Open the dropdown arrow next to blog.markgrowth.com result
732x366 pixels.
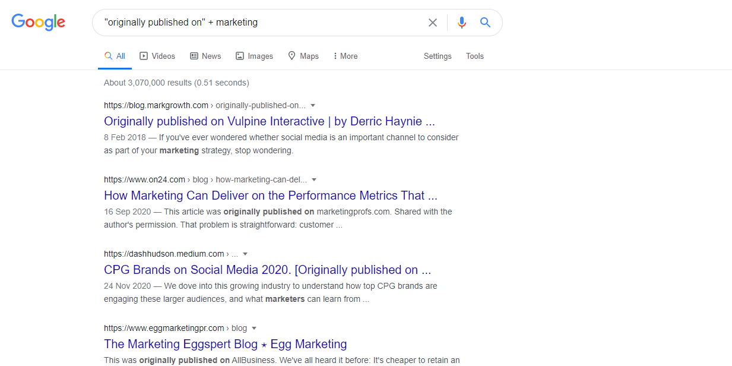(313, 105)
